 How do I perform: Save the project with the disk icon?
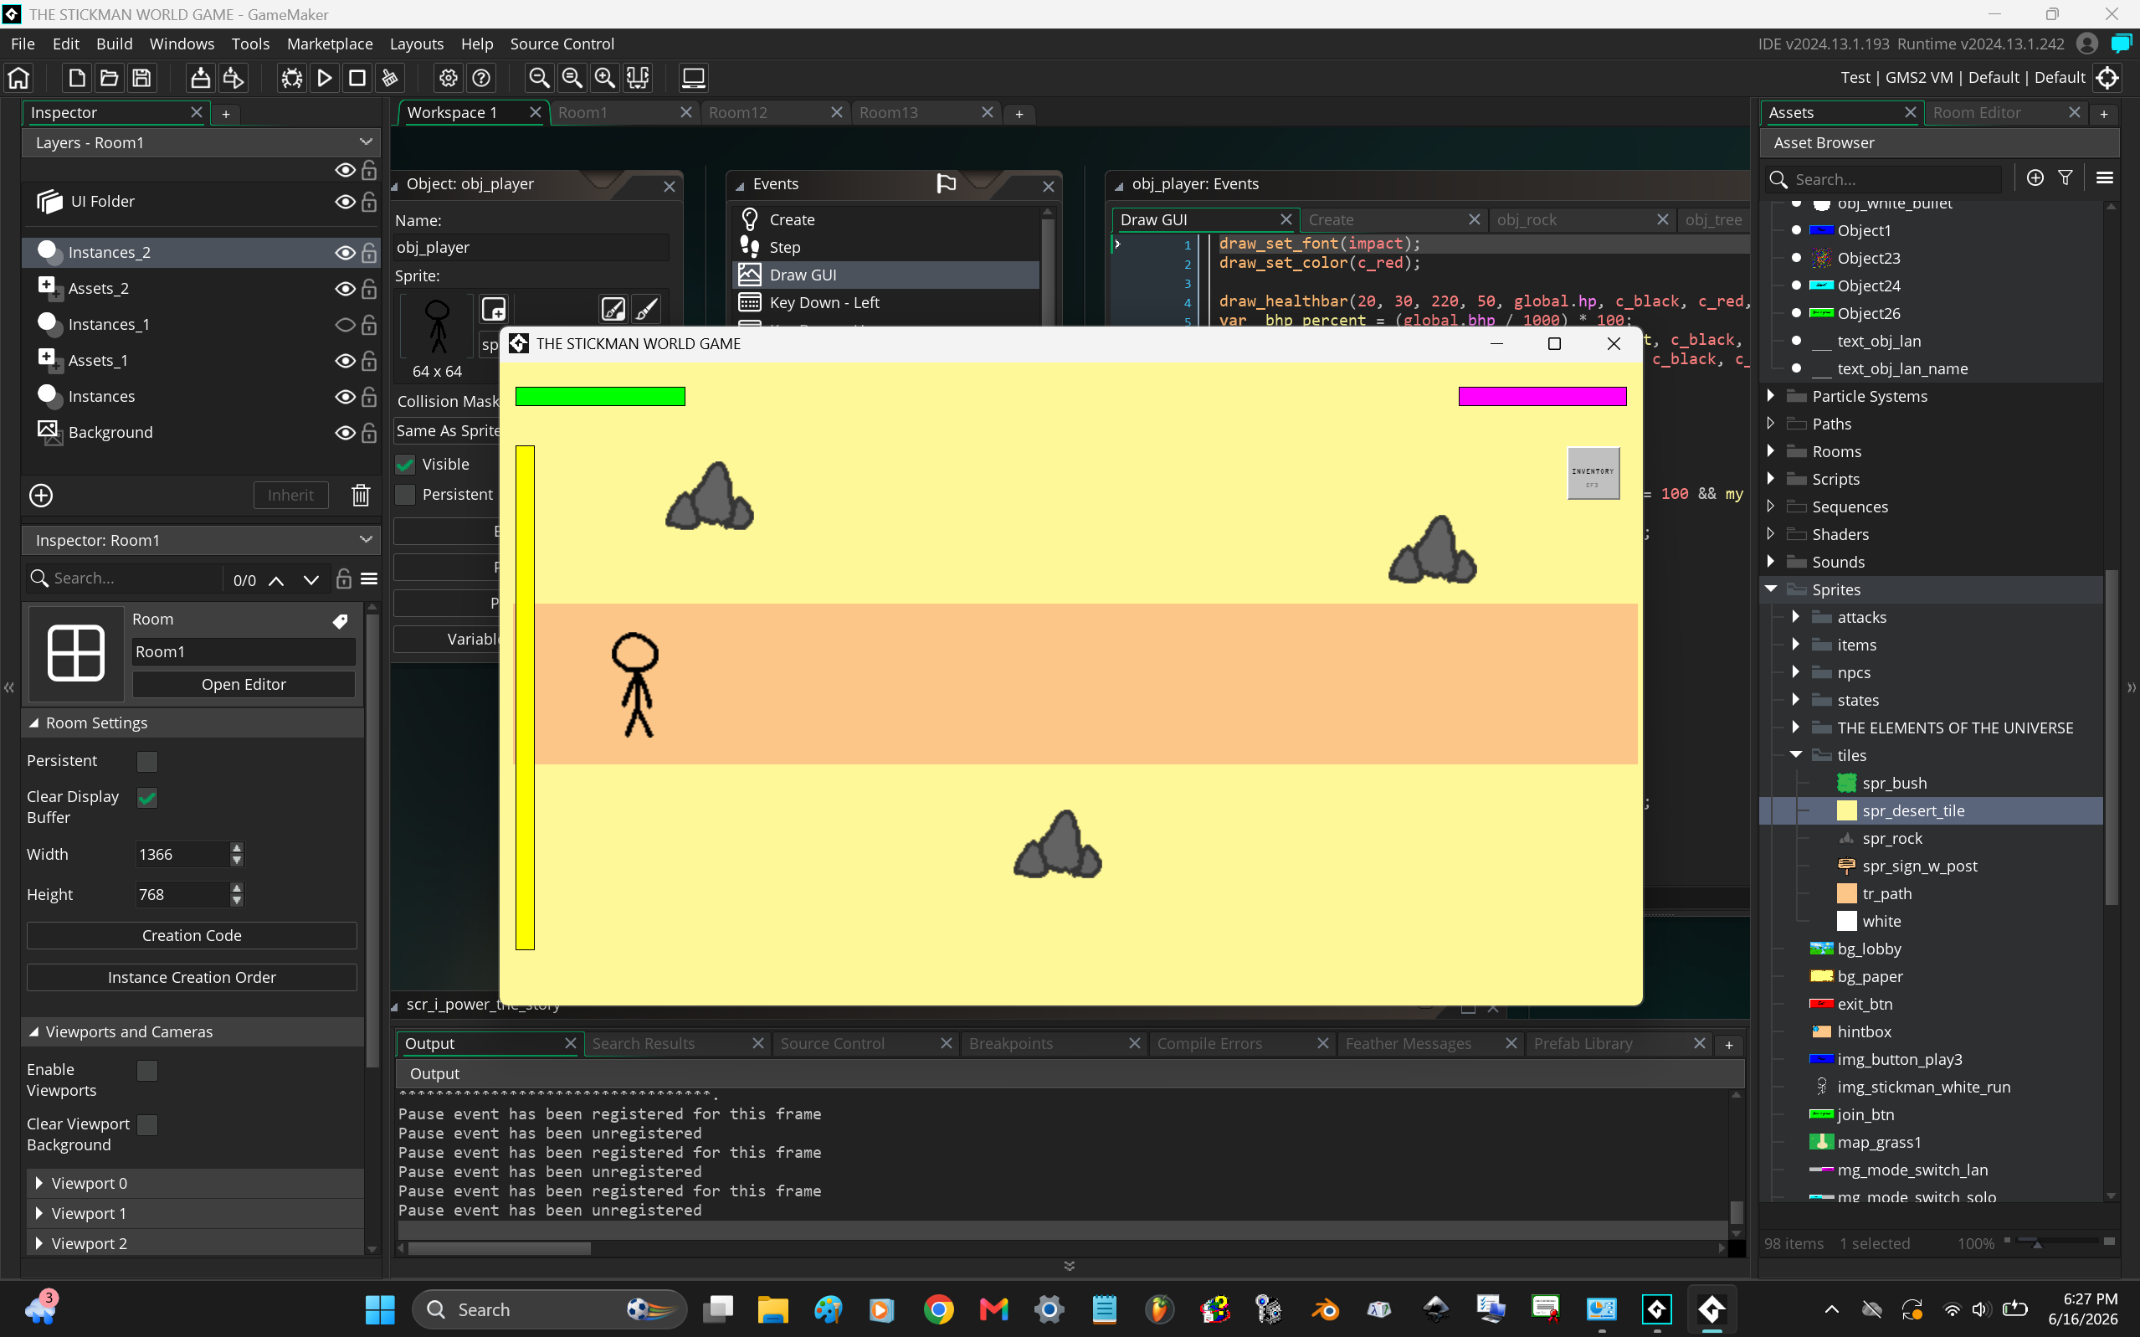(141, 78)
